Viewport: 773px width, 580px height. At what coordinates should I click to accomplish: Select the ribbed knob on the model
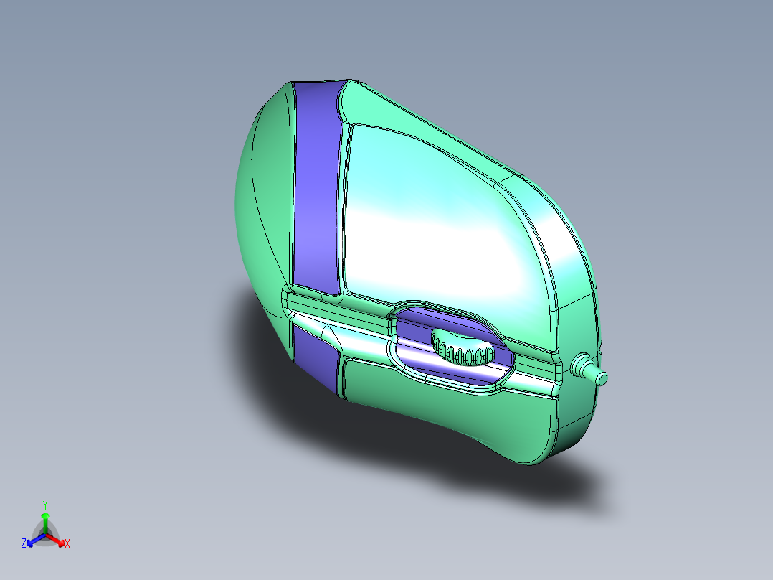click(462, 347)
